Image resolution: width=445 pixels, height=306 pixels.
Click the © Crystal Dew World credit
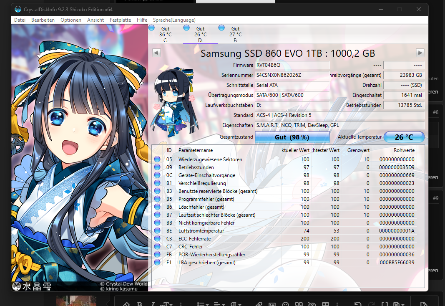(x=124, y=283)
